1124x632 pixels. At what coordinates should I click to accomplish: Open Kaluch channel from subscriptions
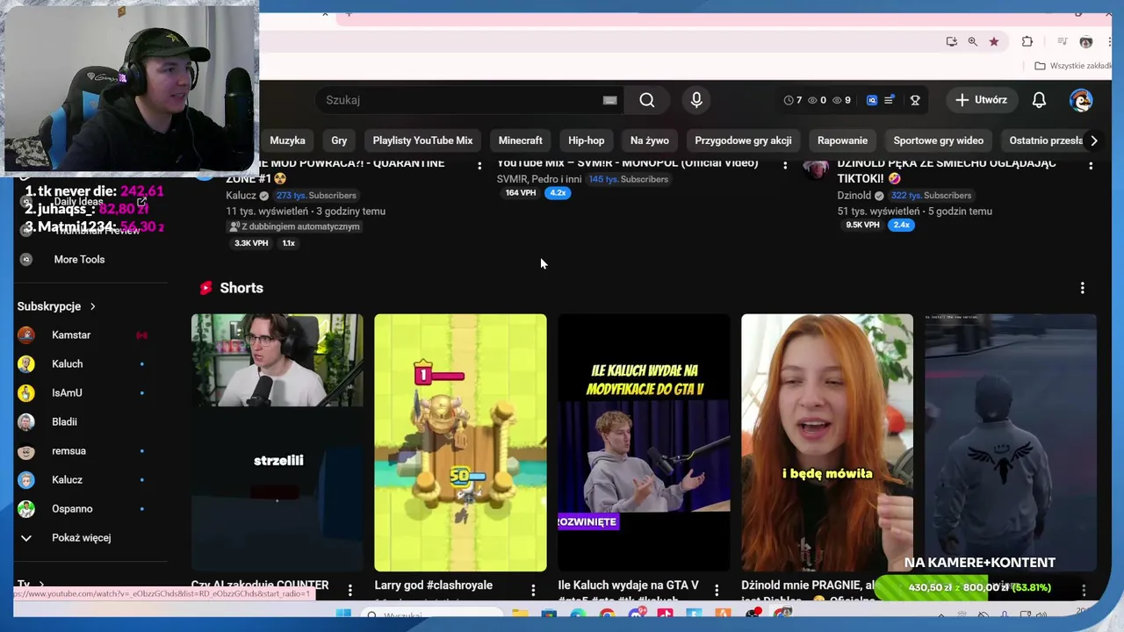68,363
